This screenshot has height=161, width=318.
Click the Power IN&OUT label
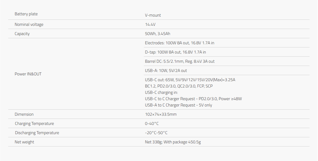[x=28, y=74]
